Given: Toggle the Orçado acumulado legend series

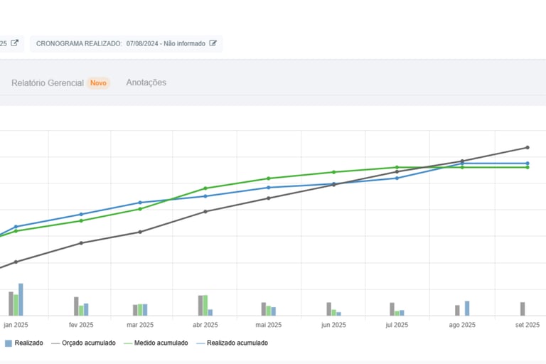Looking at the screenshot, I should click(83, 343).
